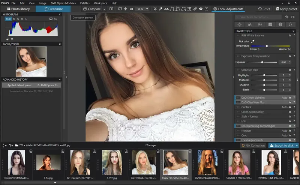
Task: Open the Palettes menu
Action: click(85, 3)
